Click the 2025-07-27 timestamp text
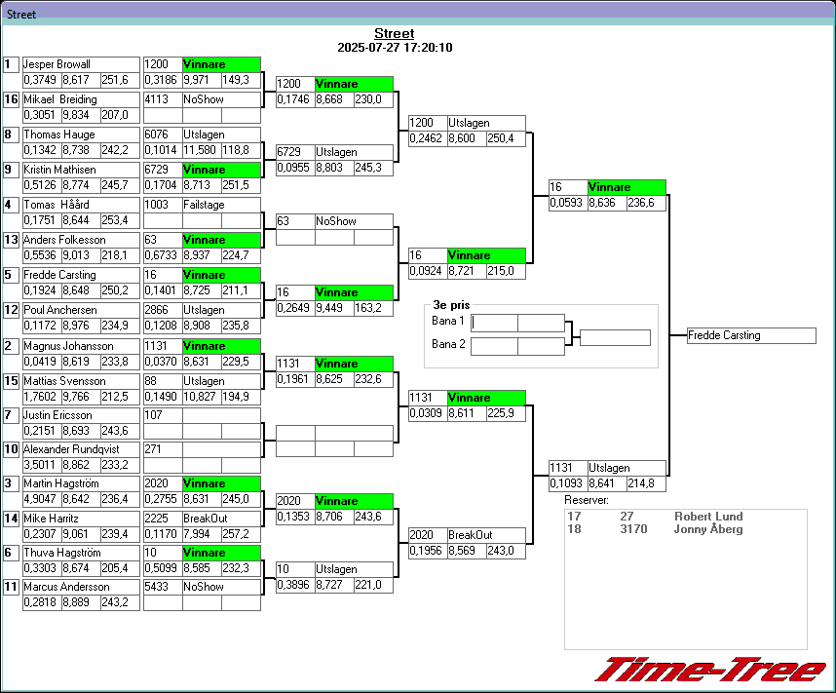This screenshot has width=836, height=693. click(394, 48)
